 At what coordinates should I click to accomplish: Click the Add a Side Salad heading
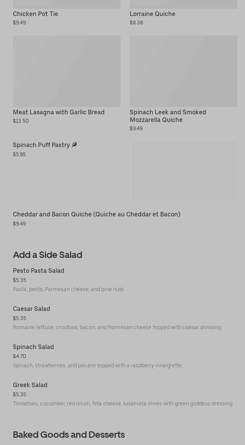48,255
